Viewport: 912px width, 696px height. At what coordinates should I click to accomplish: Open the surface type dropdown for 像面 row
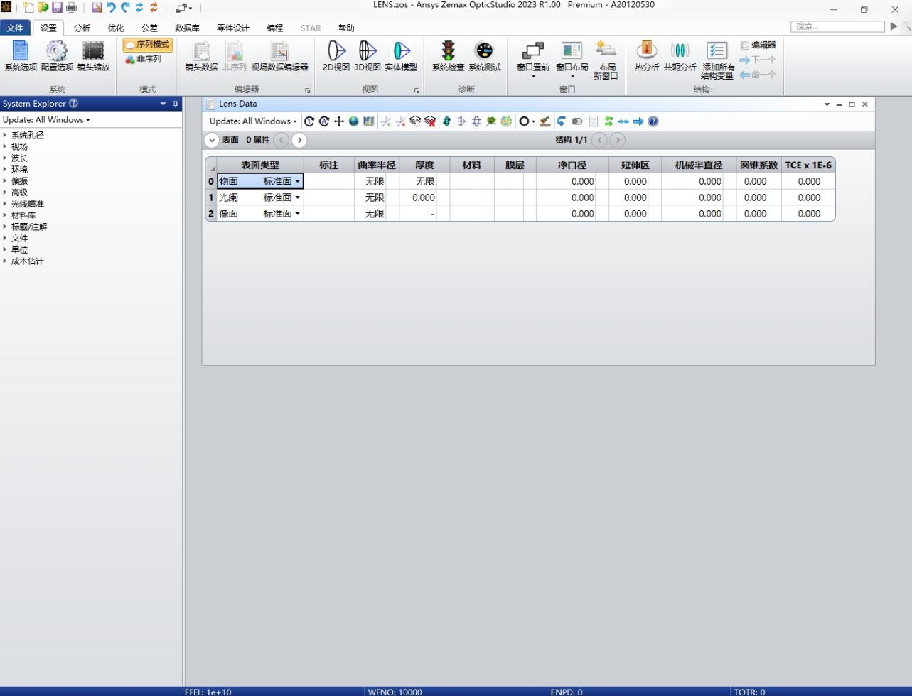click(x=299, y=213)
